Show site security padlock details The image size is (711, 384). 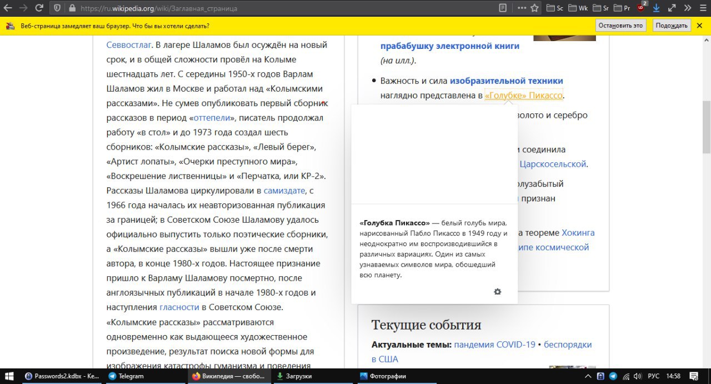pyautogui.click(x=72, y=8)
